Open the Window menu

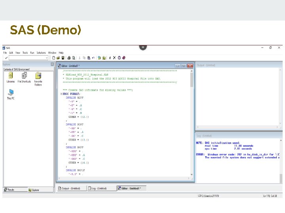coord(52,53)
